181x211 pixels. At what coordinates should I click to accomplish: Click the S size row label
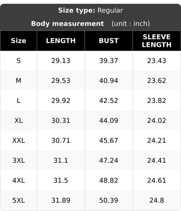[19, 61]
